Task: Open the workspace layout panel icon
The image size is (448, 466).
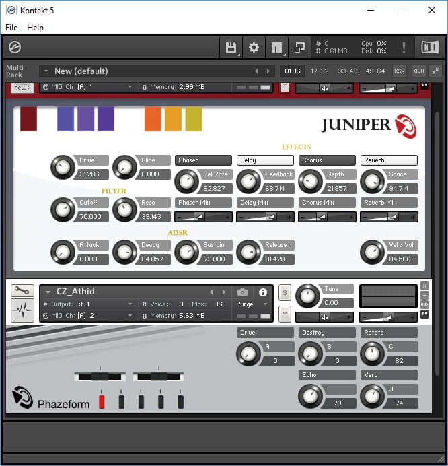Action: (276, 48)
